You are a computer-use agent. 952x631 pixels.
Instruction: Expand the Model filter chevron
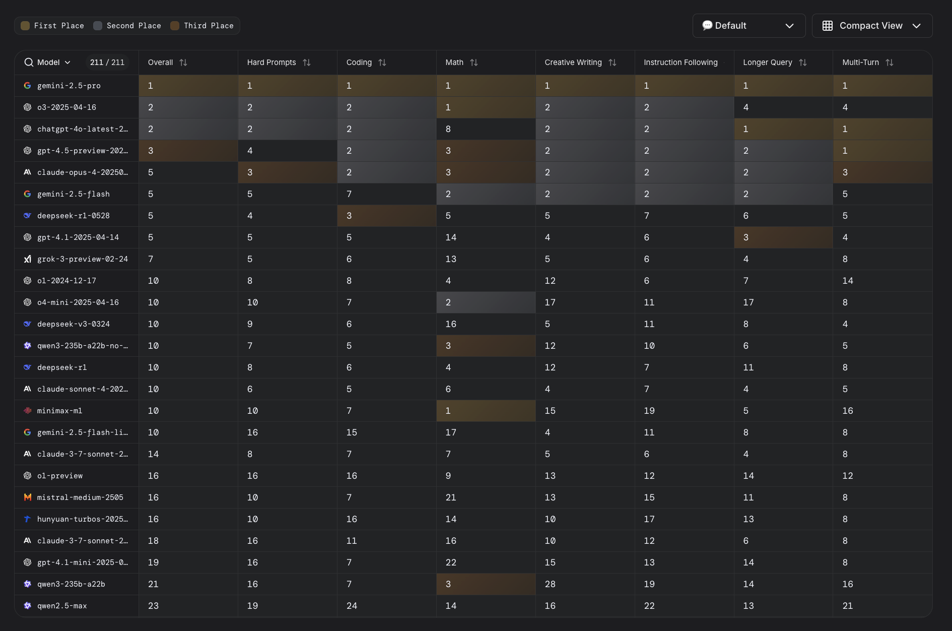[x=67, y=62]
